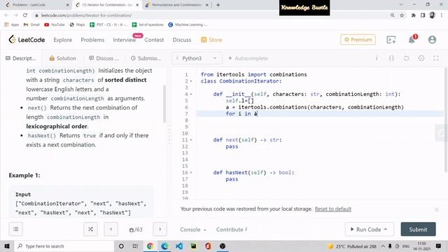Expand the Run Code options arrow
Viewport: 448px width, 252px height.
point(386,229)
